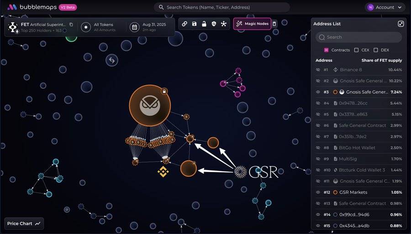The width and height of the screenshot is (411, 234).
Task: Open the Price Chart panel
Action: click(x=24, y=224)
